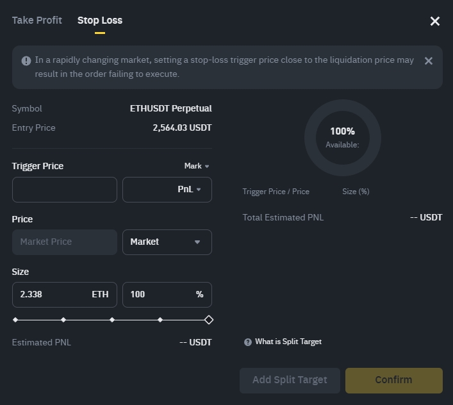Click the Market Price field
The image size is (453, 405).
(65, 242)
